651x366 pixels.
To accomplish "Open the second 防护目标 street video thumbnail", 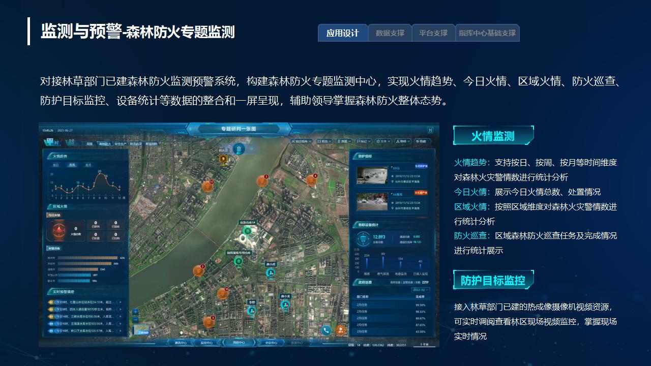I will (372, 201).
